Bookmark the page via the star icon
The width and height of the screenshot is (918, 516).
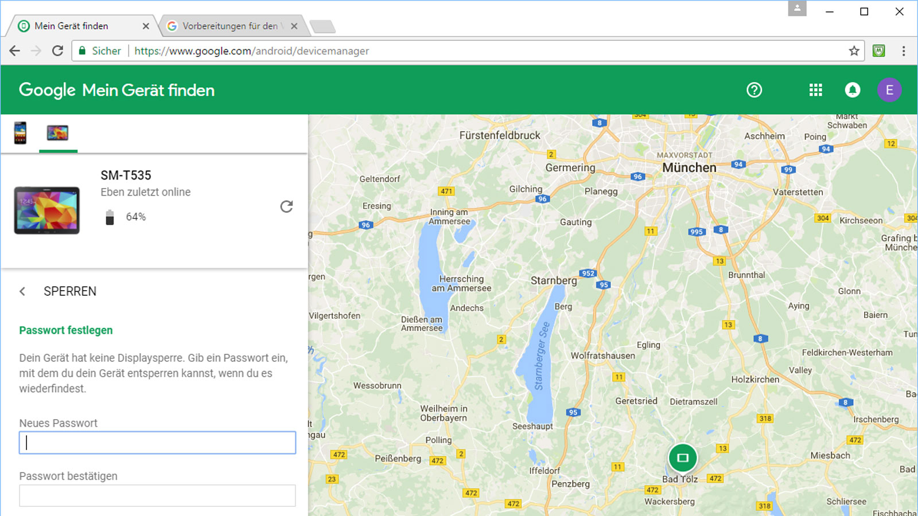pyautogui.click(x=853, y=50)
